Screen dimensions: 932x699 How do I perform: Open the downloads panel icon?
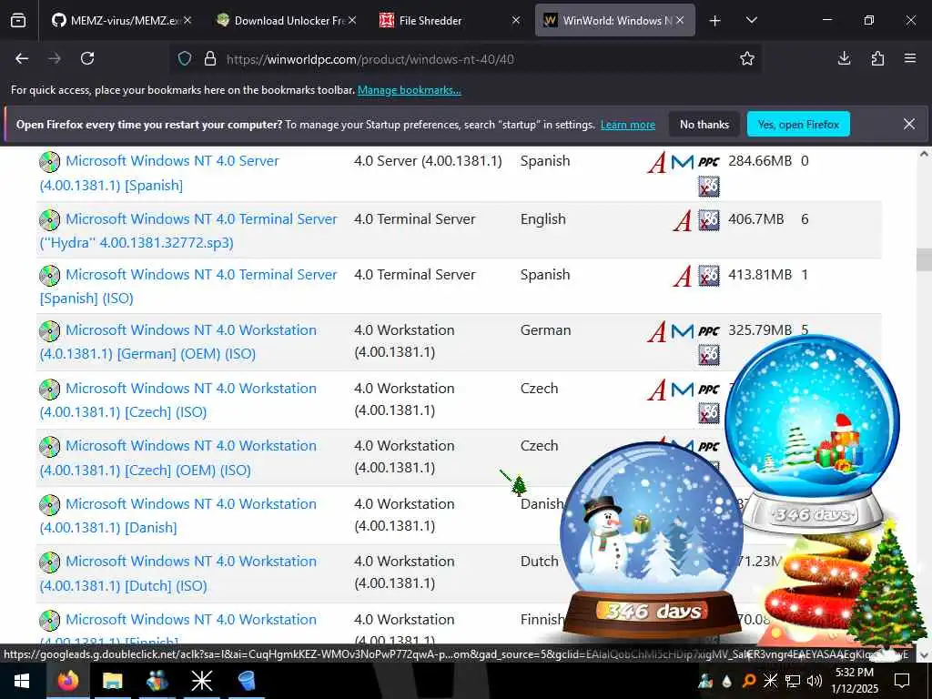pos(844,58)
